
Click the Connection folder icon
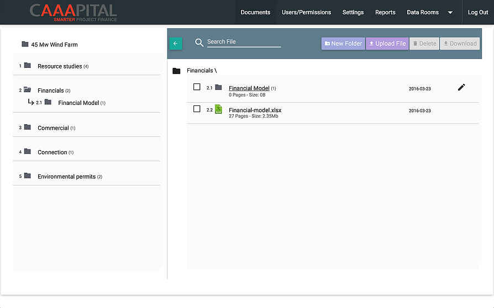point(28,151)
